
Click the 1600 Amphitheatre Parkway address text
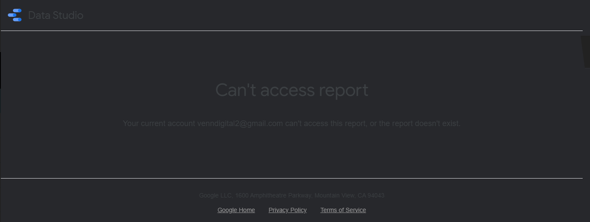pyautogui.click(x=273, y=195)
